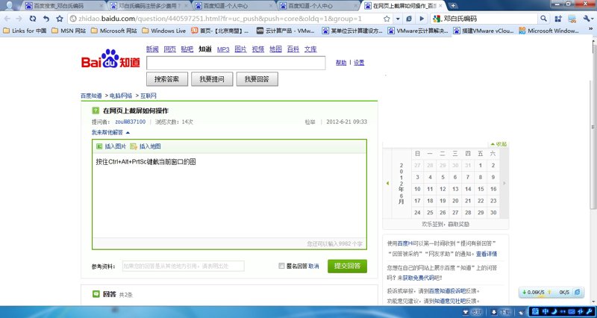Open MSN 网站 bookmark folder

coord(69,31)
